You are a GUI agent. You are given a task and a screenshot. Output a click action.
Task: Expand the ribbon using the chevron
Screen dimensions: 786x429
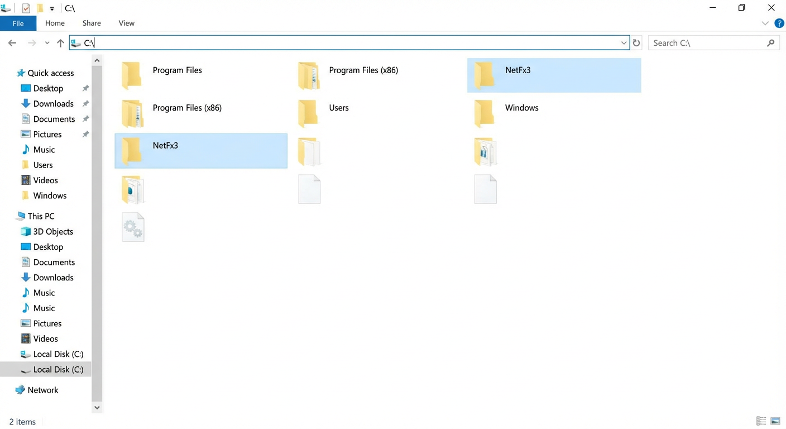pos(765,23)
